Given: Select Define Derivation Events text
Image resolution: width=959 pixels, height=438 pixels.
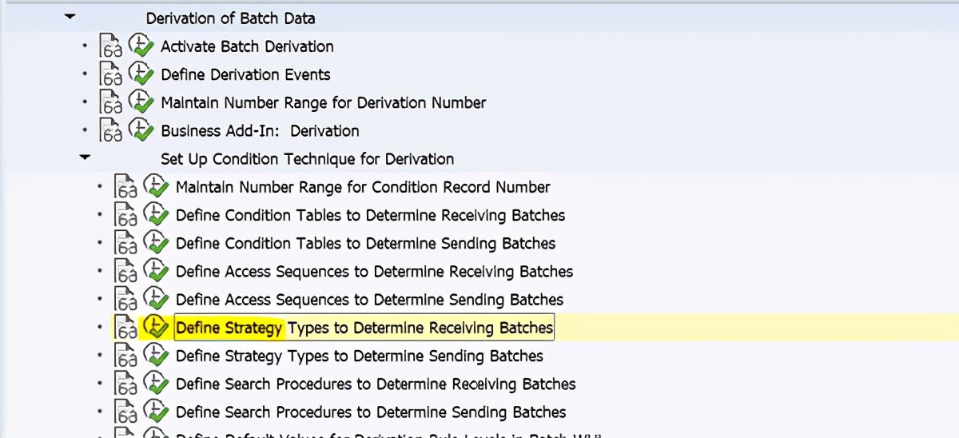Looking at the screenshot, I should coord(245,74).
